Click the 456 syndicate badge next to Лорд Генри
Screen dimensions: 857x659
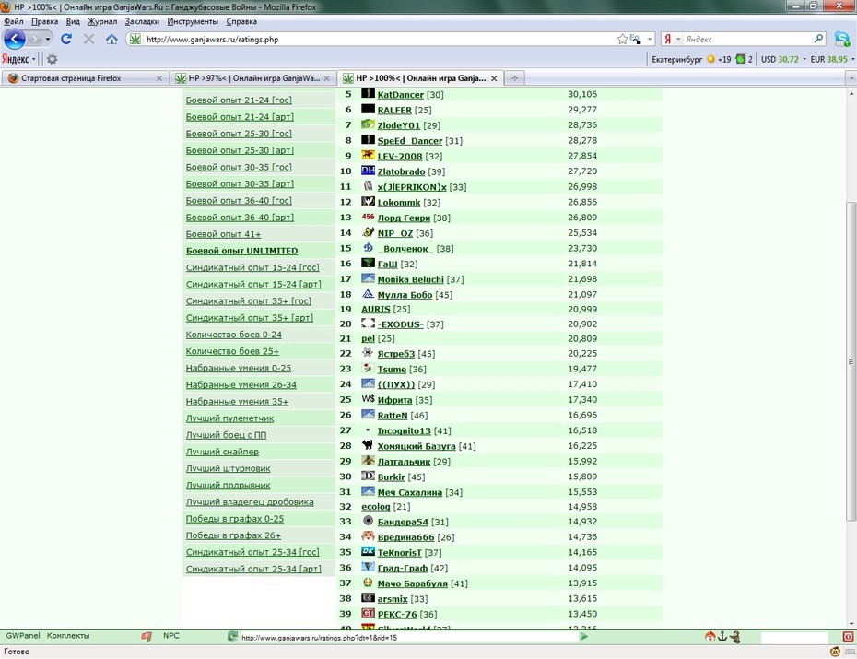point(368,217)
